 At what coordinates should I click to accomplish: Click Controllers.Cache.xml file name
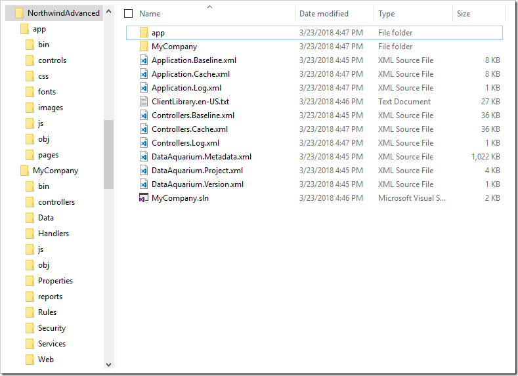coord(190,129)
